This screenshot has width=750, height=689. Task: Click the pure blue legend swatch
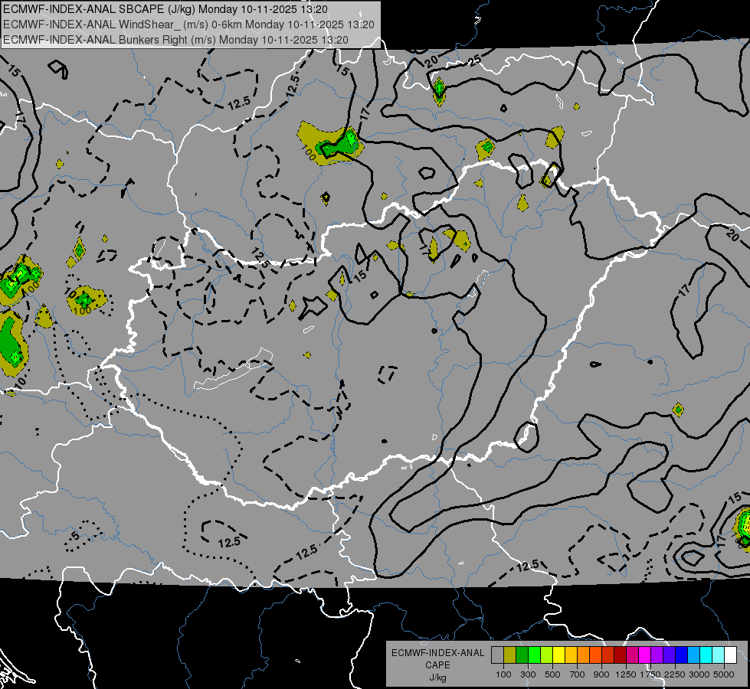pyautogui.click(x=682, y=655)
